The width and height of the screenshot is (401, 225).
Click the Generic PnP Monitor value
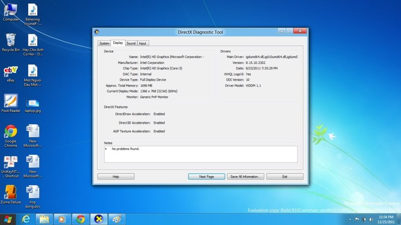(154, 97)
